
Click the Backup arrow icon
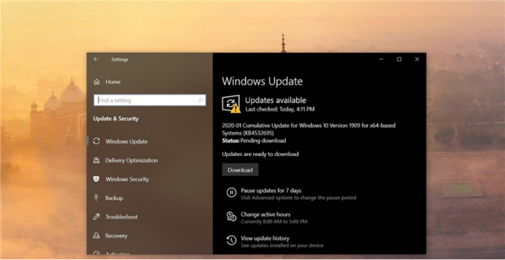pyautogui.click(x=97, y=198)
